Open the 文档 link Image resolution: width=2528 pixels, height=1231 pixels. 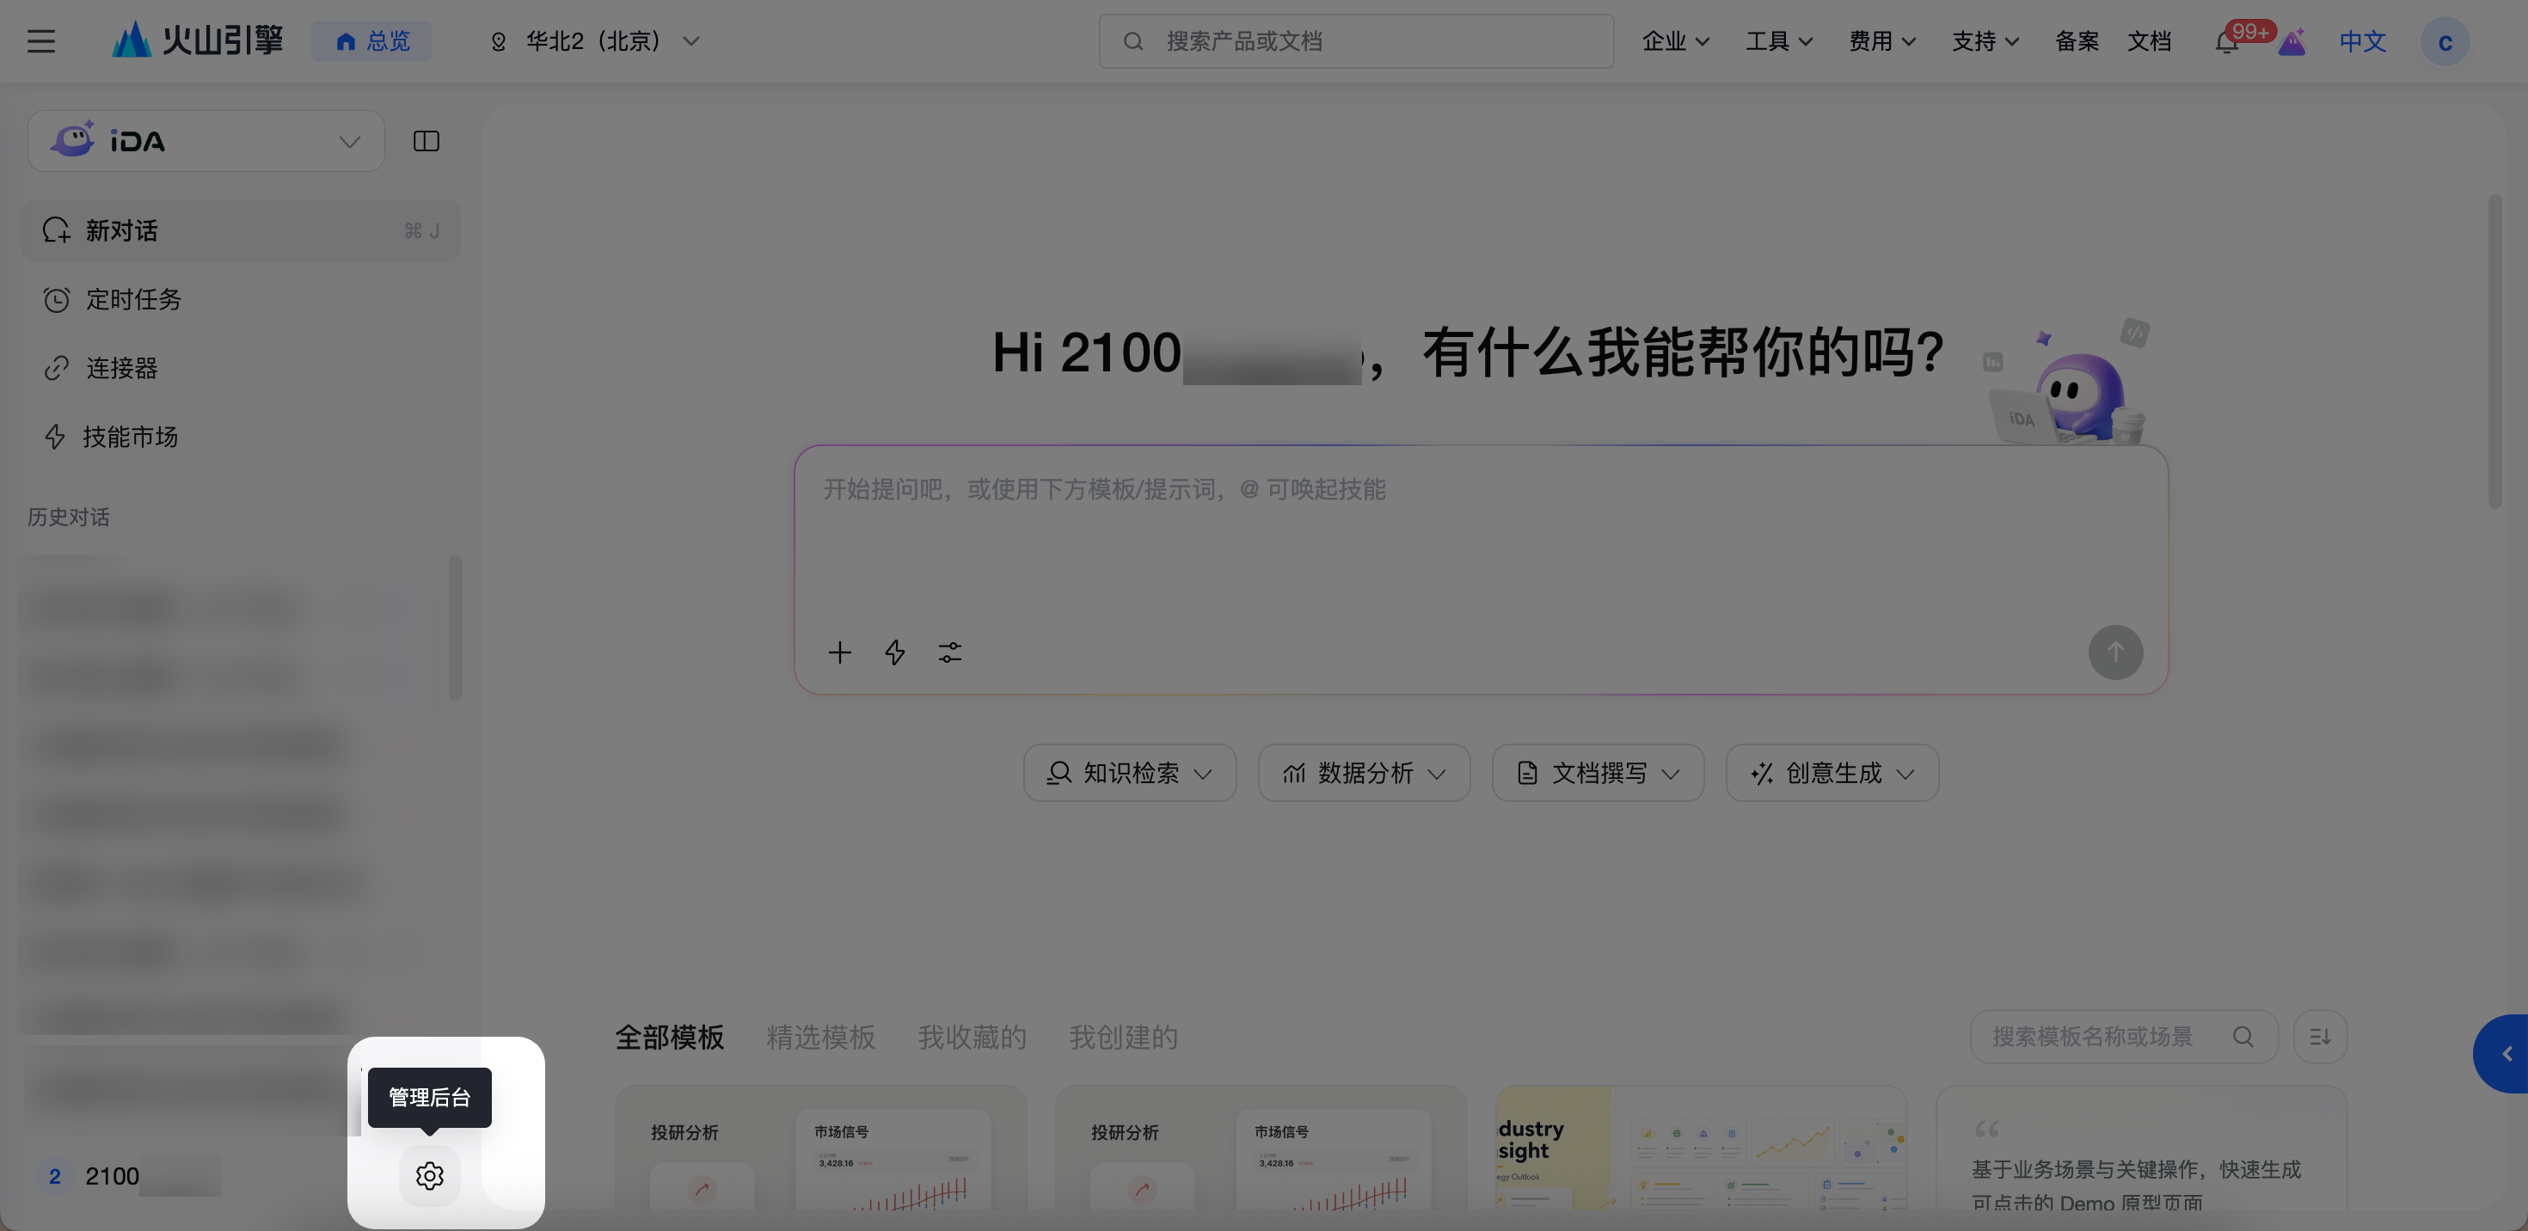pyautogui.click(x=2149, y=41)
